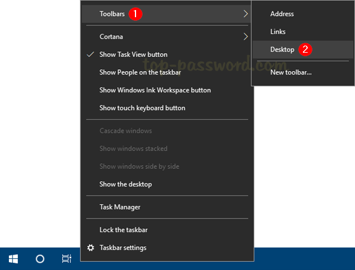Click greyed-out Show windows side by side
This screenshot has height=270, width=355.
tap(167, 166)
